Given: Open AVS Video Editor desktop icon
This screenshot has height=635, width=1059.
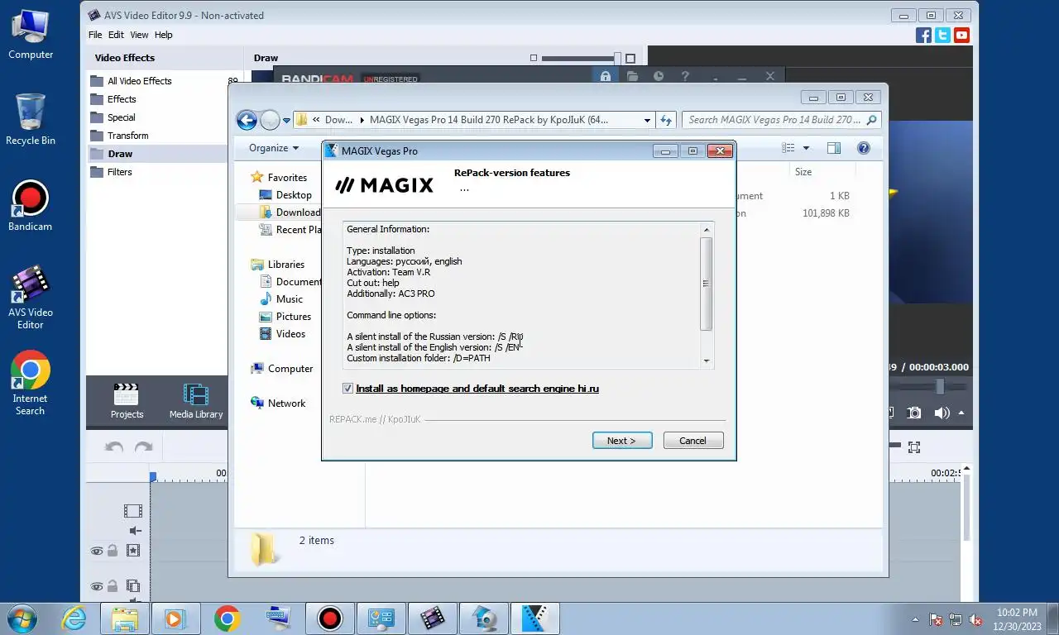Looking at the screenshot, I should [30, 298].
